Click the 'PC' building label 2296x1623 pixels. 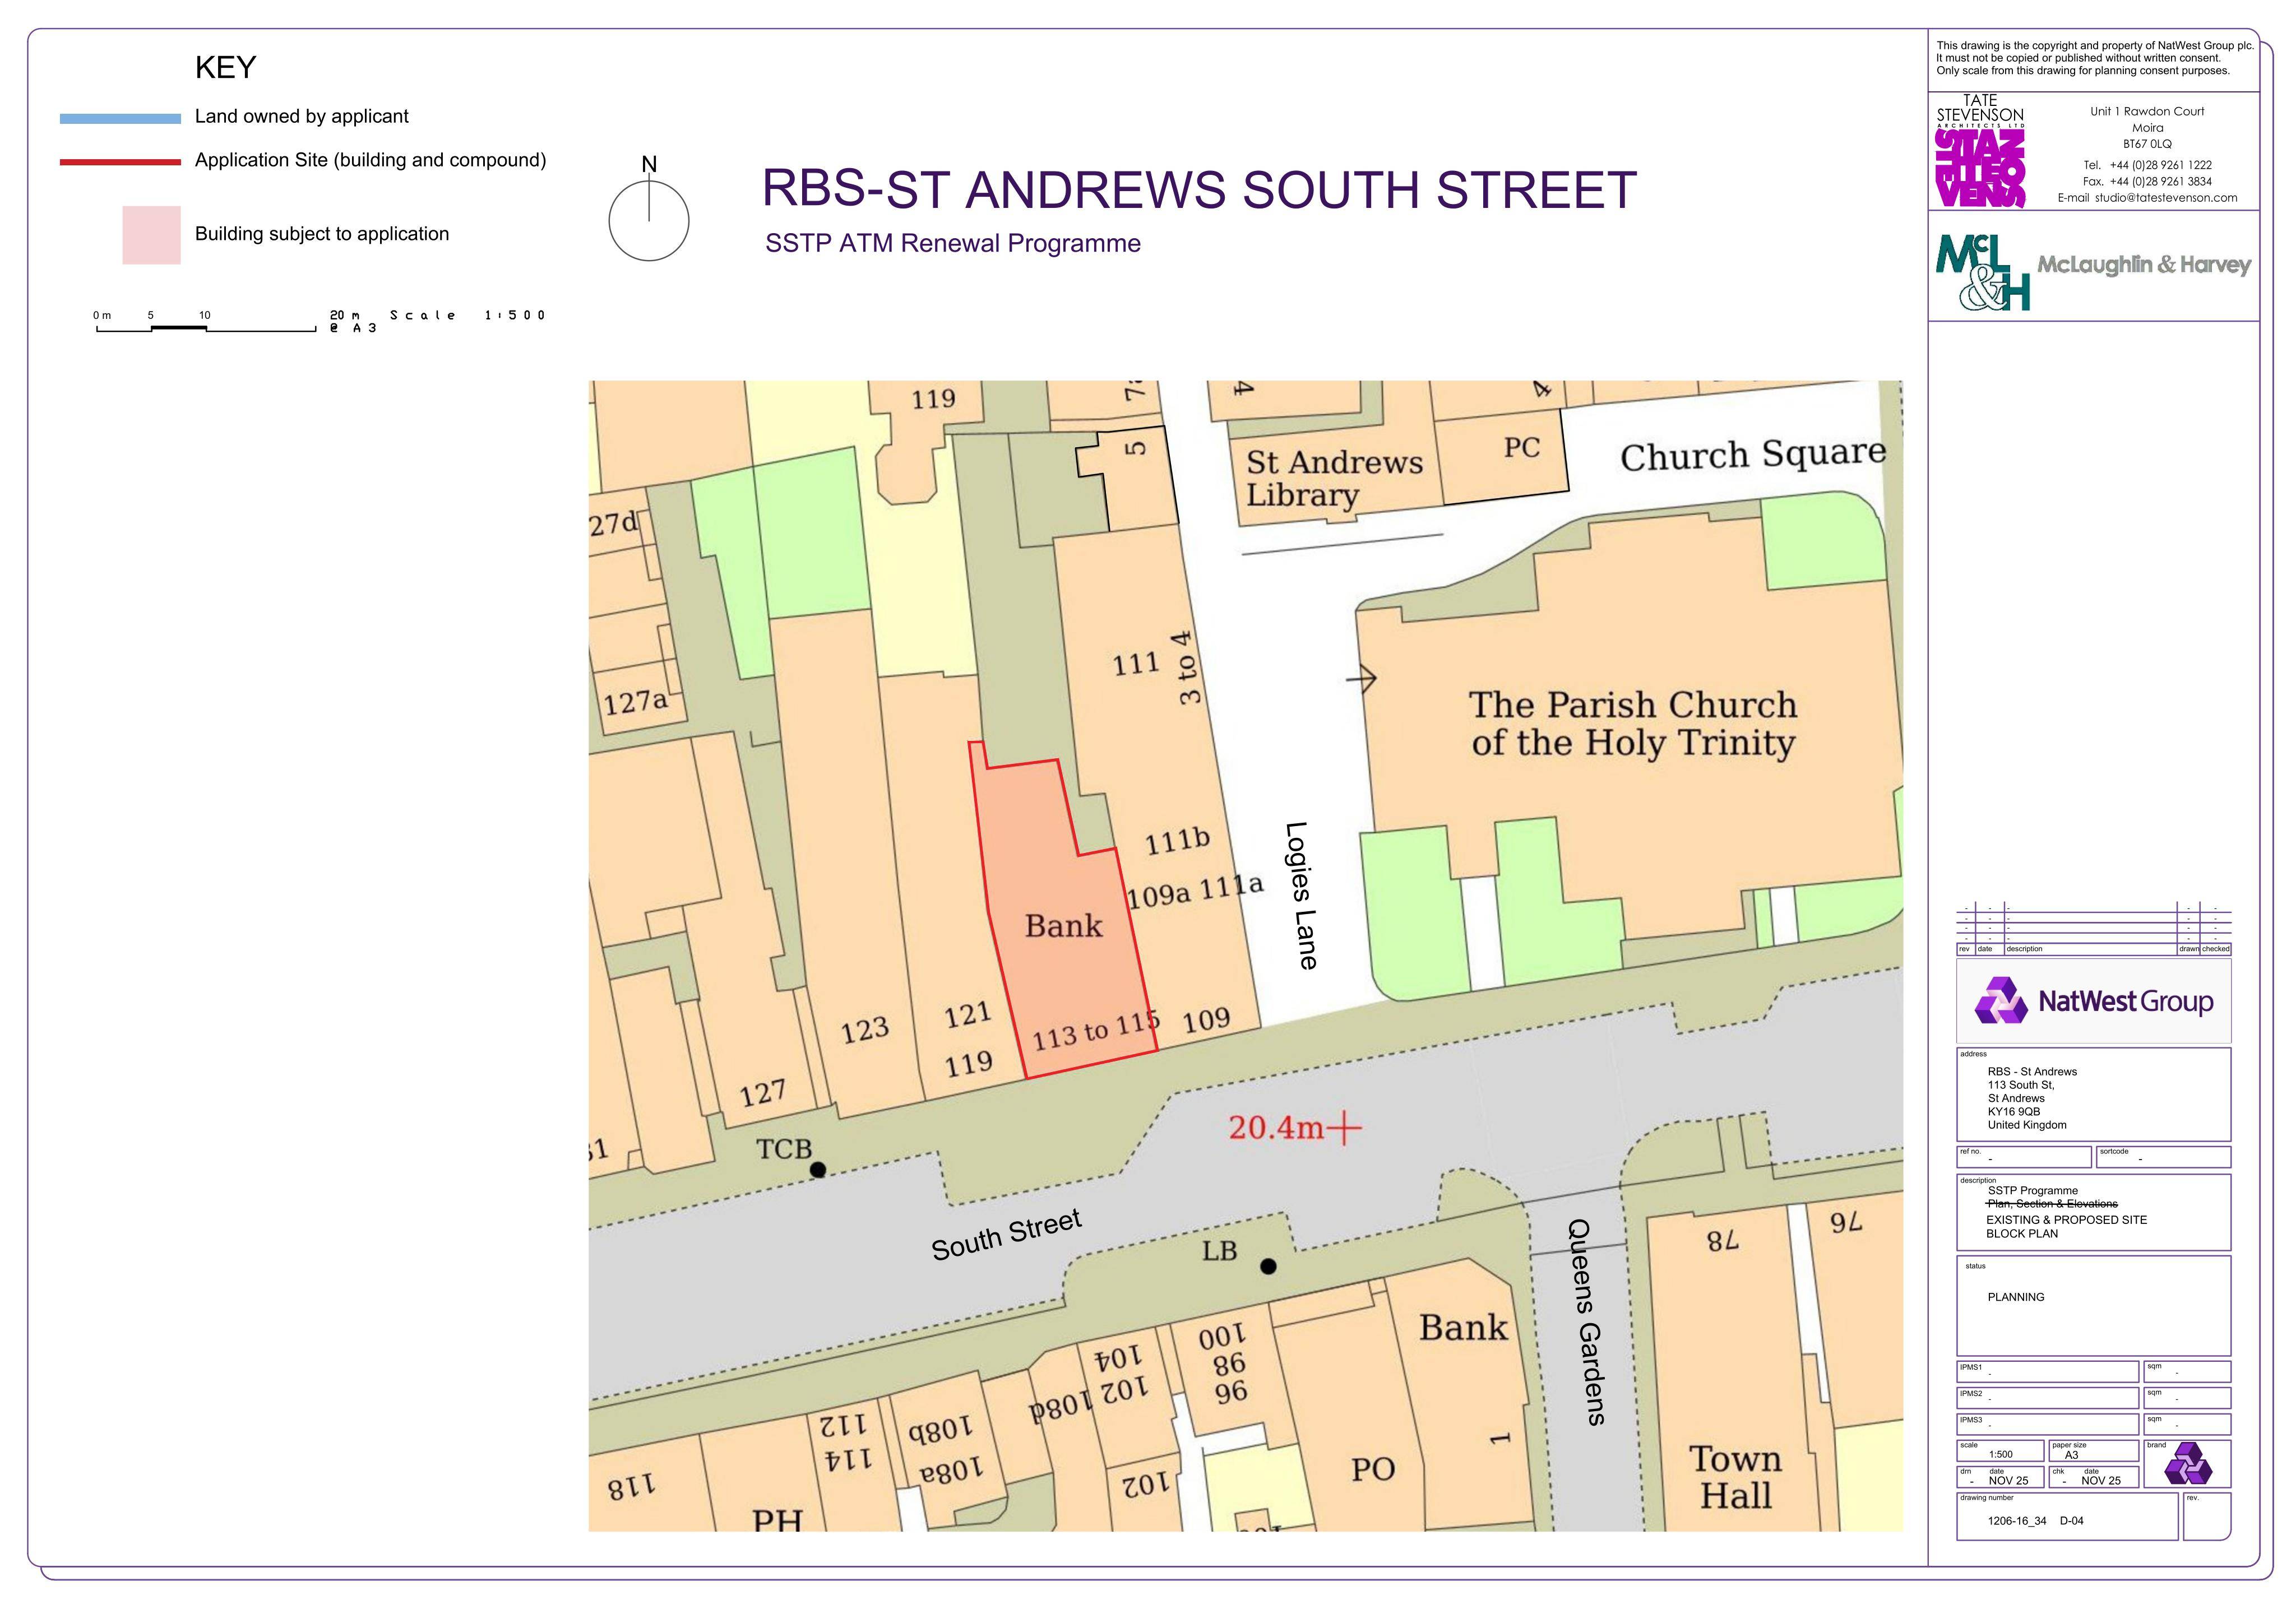1522,448
